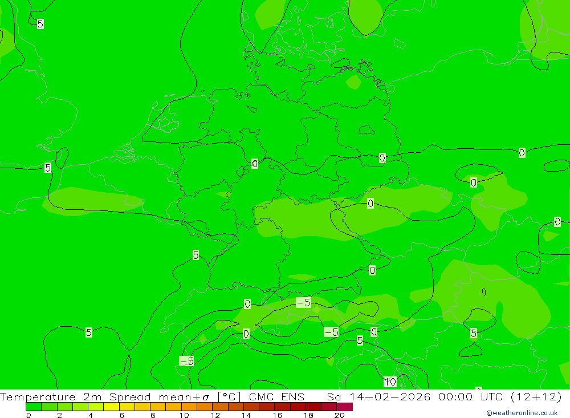
Task: Click the legend scale number 8
Action: click(153, 415)
